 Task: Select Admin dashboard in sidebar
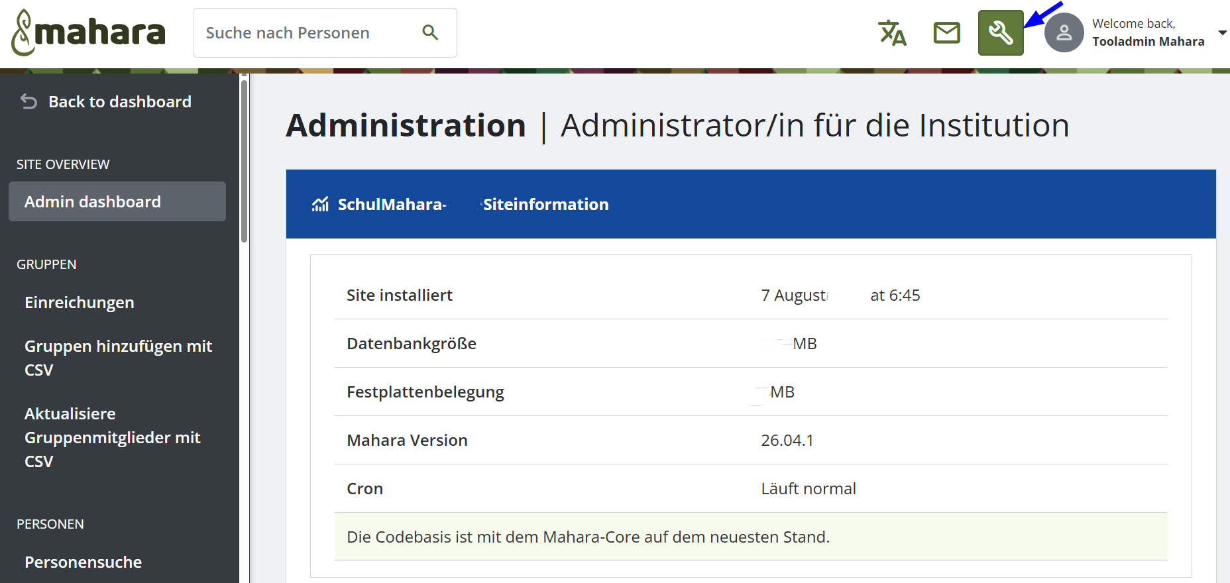pyautogui.click(x=117, y=201)
